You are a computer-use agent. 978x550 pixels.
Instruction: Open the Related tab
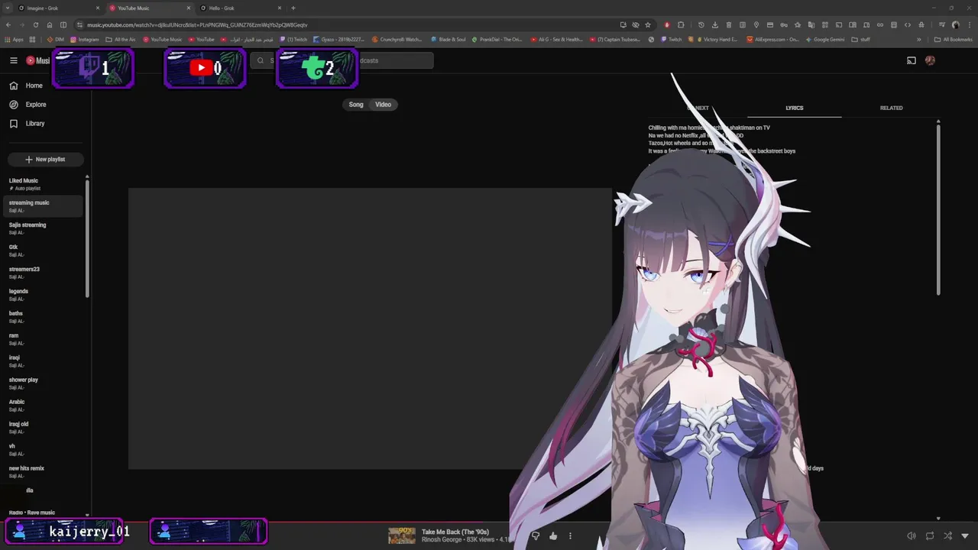tap(891, 108)
